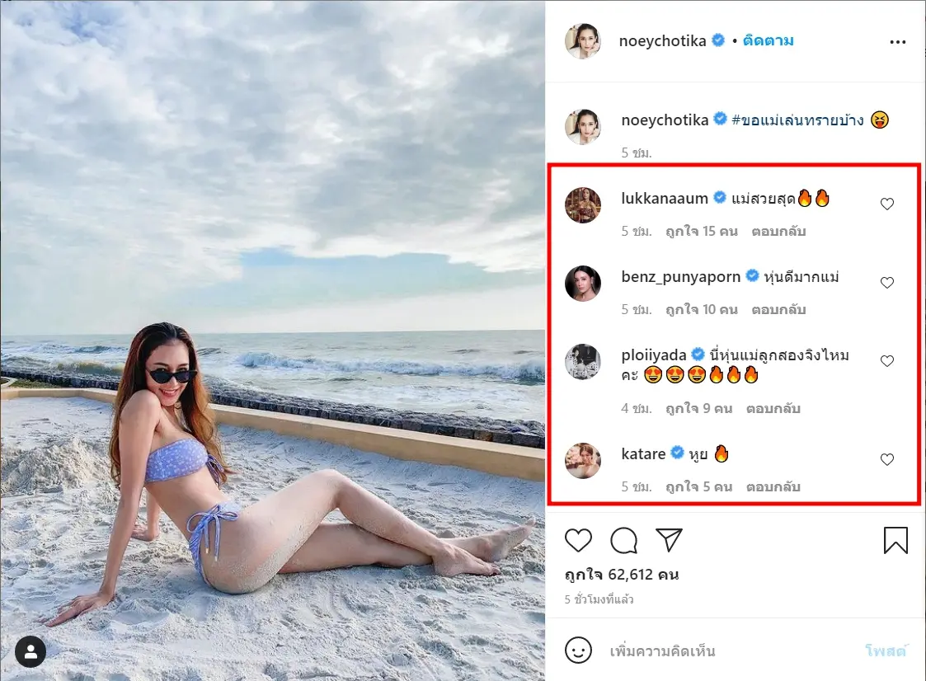Like lukkanaaum's comment

click(x=887, y=204)
